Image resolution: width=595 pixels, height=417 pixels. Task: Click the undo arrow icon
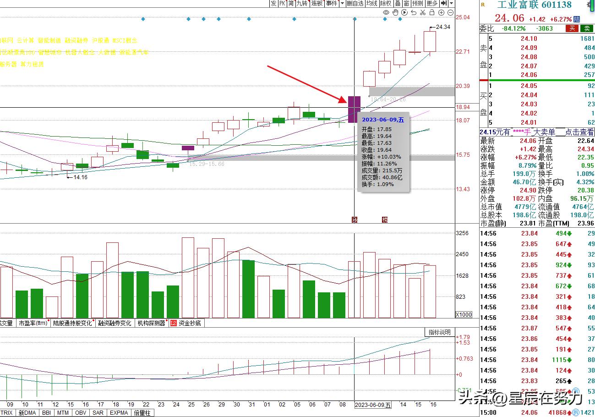(414, 12)
